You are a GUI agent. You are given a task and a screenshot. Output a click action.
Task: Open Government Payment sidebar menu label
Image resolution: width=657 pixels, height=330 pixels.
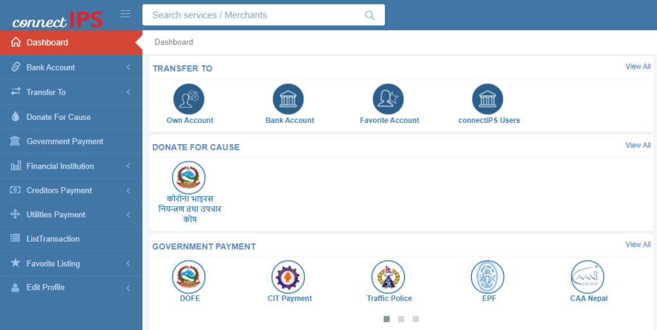[65, 142]
